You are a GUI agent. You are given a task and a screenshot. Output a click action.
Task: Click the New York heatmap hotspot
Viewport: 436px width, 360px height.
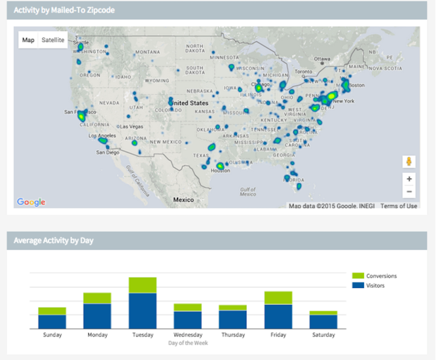[332, 96]
